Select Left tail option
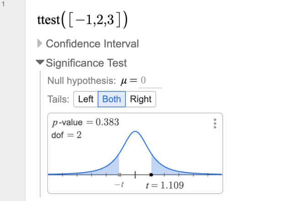The height and width of the screenshot is (201, 304). click(86, 99)
